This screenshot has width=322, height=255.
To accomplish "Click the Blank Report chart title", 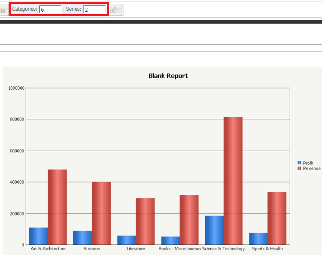I will 168,76.
